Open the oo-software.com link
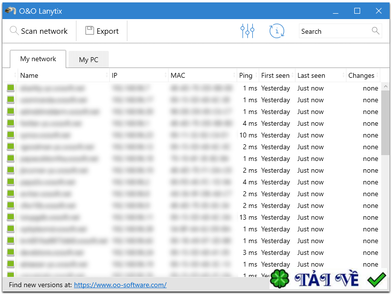Screen dimensions: 392x294 coord(120,285)
